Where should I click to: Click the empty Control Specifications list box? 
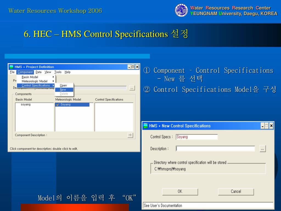click(114, 117)
